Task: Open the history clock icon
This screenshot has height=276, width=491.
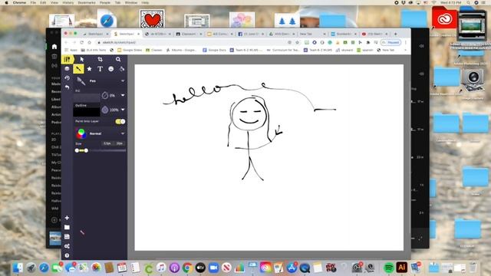Action: 67,78
